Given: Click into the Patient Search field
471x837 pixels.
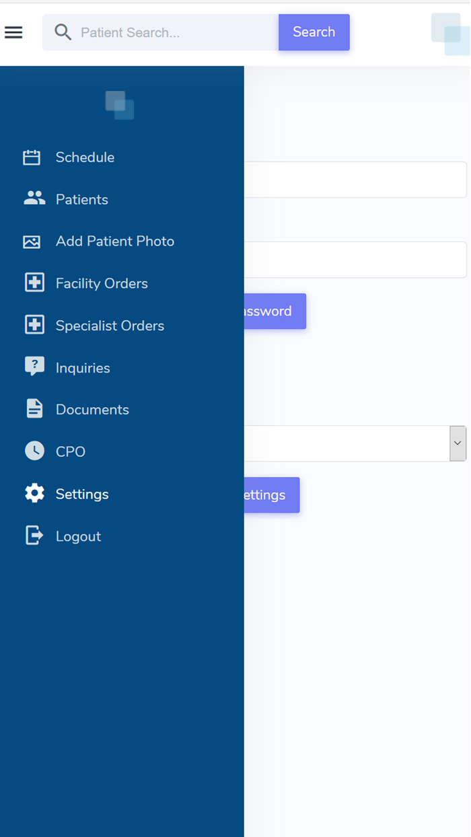Looking at the screenshot, I should 161,32.
